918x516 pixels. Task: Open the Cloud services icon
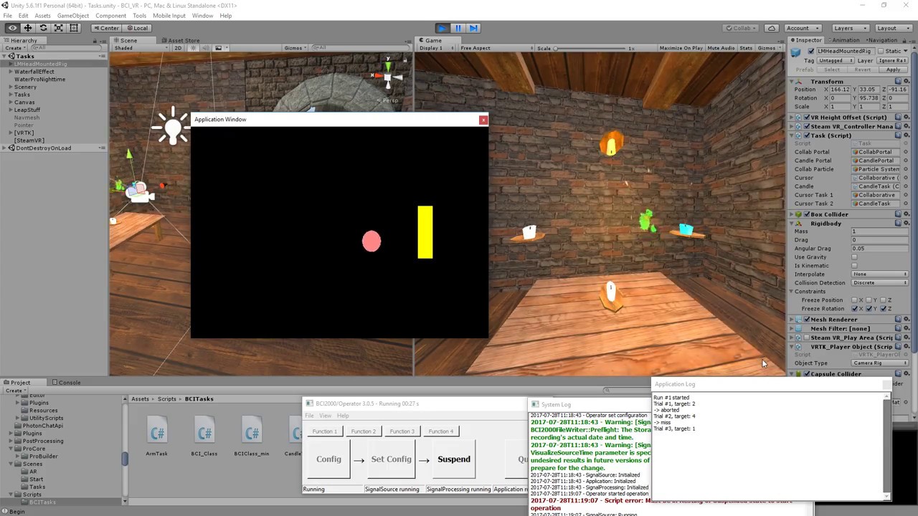[772, 28]
